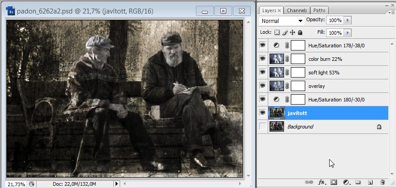Image resolution: width=396 pixels, height=188 pixels.
Task: Select the Background layer thumbnail
Action: tap(276, 127)
